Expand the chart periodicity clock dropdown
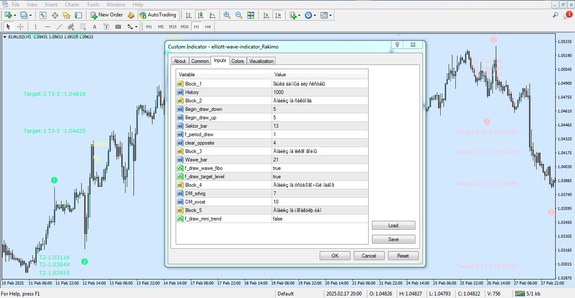 (315, 15)
